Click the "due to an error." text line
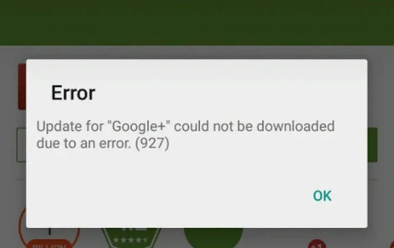Screen dimensions: 394x248 84,143
